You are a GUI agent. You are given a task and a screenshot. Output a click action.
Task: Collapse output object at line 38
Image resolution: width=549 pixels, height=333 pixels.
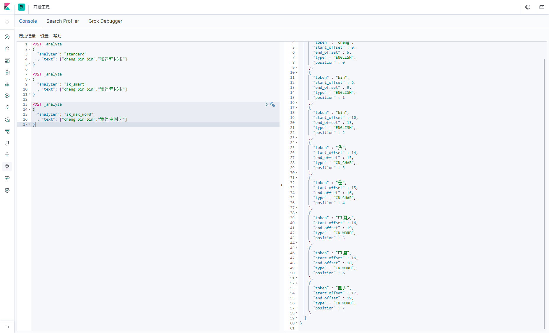point(296,213)
